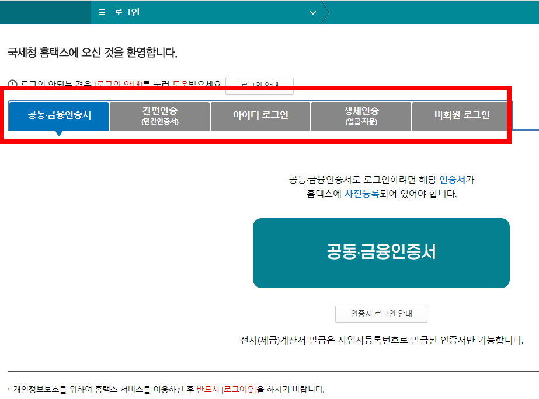Select the 공동·금융인증서 tab
Screen dimensions: 539x399
tap(59, 116)
